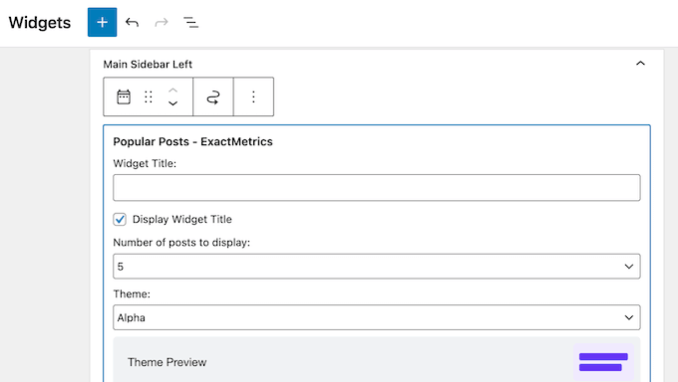Click the Widgets page heading

pyautogui.click(x=40, y=23)
